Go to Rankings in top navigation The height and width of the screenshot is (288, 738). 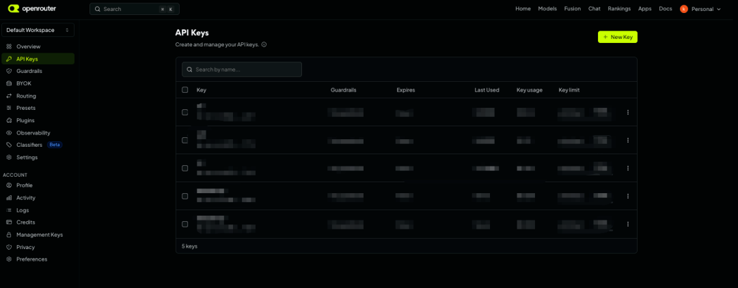(x=619, y=9)
